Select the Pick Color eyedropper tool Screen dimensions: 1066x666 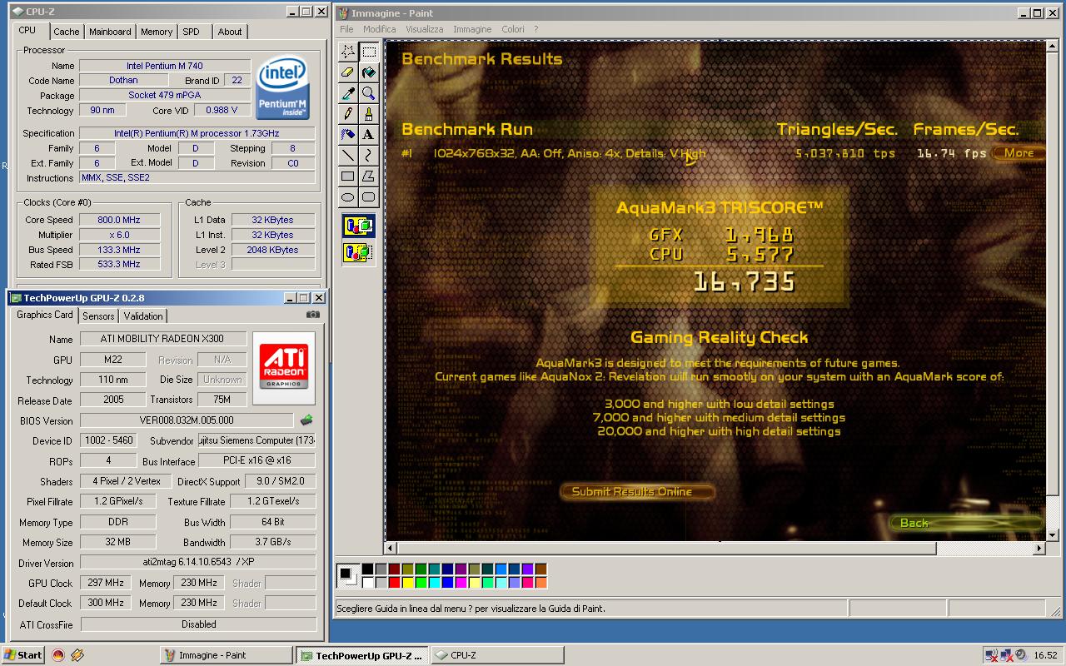(x=348, y=93)
